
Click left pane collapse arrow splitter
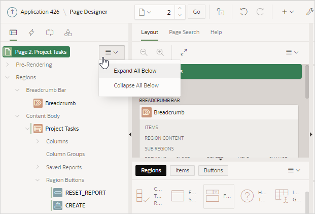[x=130, y=134]
